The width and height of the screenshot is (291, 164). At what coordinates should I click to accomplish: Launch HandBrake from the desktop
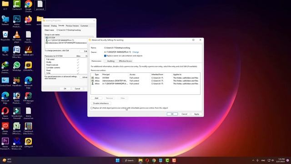click(x=17, y=82)
